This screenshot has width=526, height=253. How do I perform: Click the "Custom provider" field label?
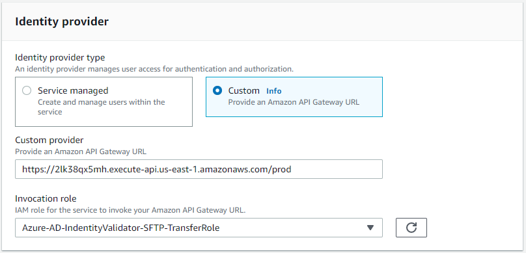(x=49, y=140)
